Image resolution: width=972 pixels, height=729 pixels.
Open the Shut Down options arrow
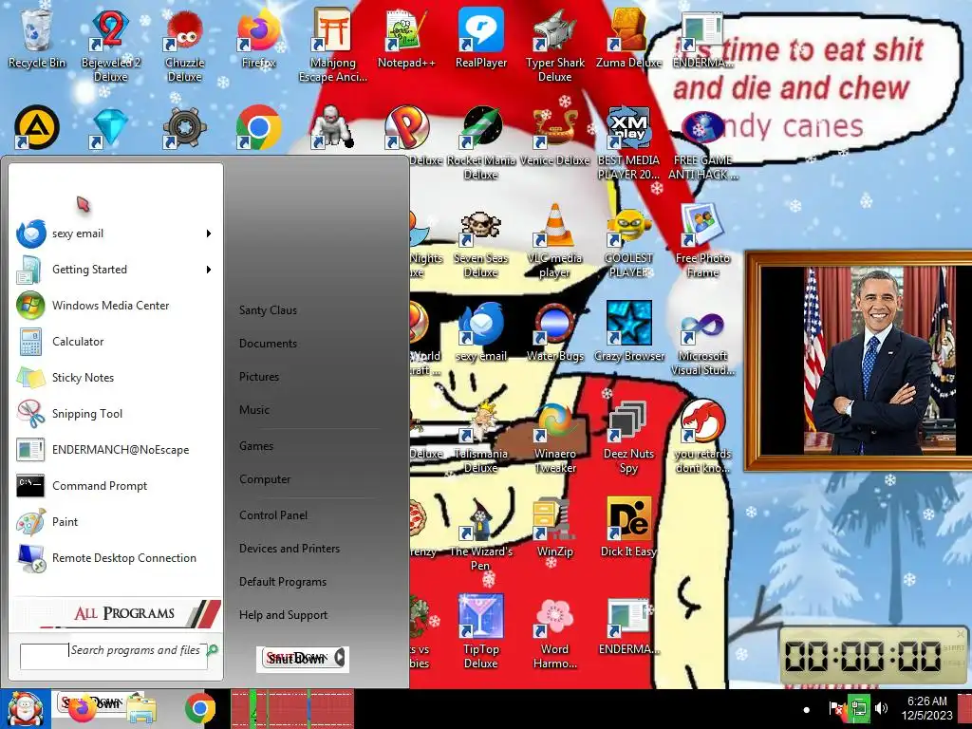coord(340,658)
